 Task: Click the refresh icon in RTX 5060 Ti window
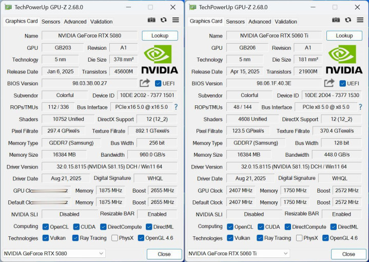[x=348, y=20]
